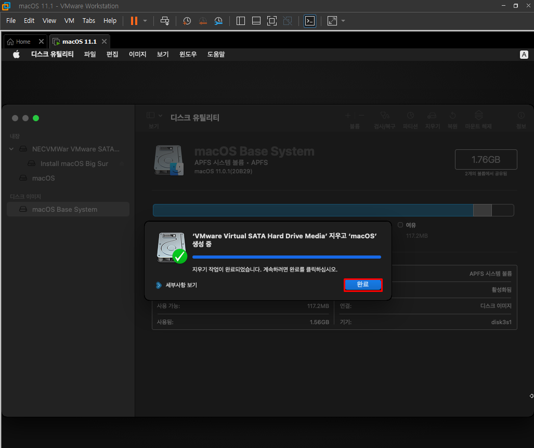Open the VM menu

click(x=69, y=21)
